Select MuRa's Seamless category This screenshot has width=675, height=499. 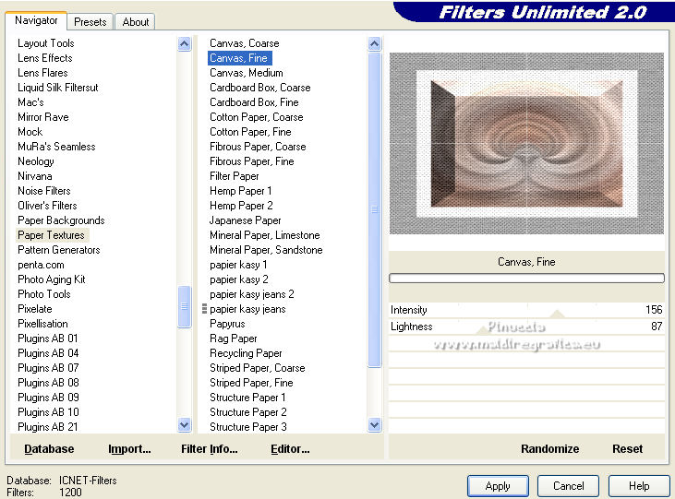[x=56, y=147]
